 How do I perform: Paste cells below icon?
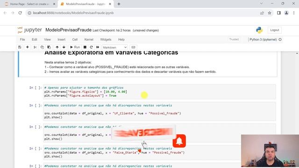(x=49, y=47)
